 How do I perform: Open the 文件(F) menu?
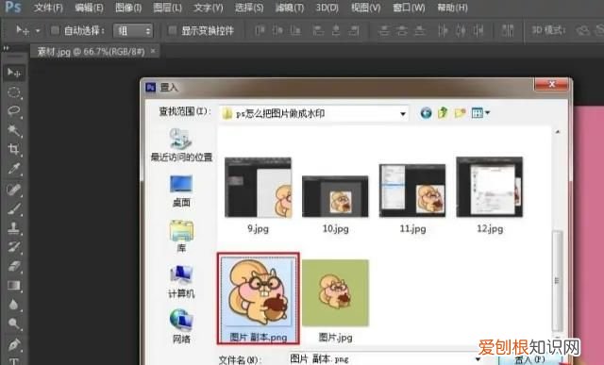(48, 8)
